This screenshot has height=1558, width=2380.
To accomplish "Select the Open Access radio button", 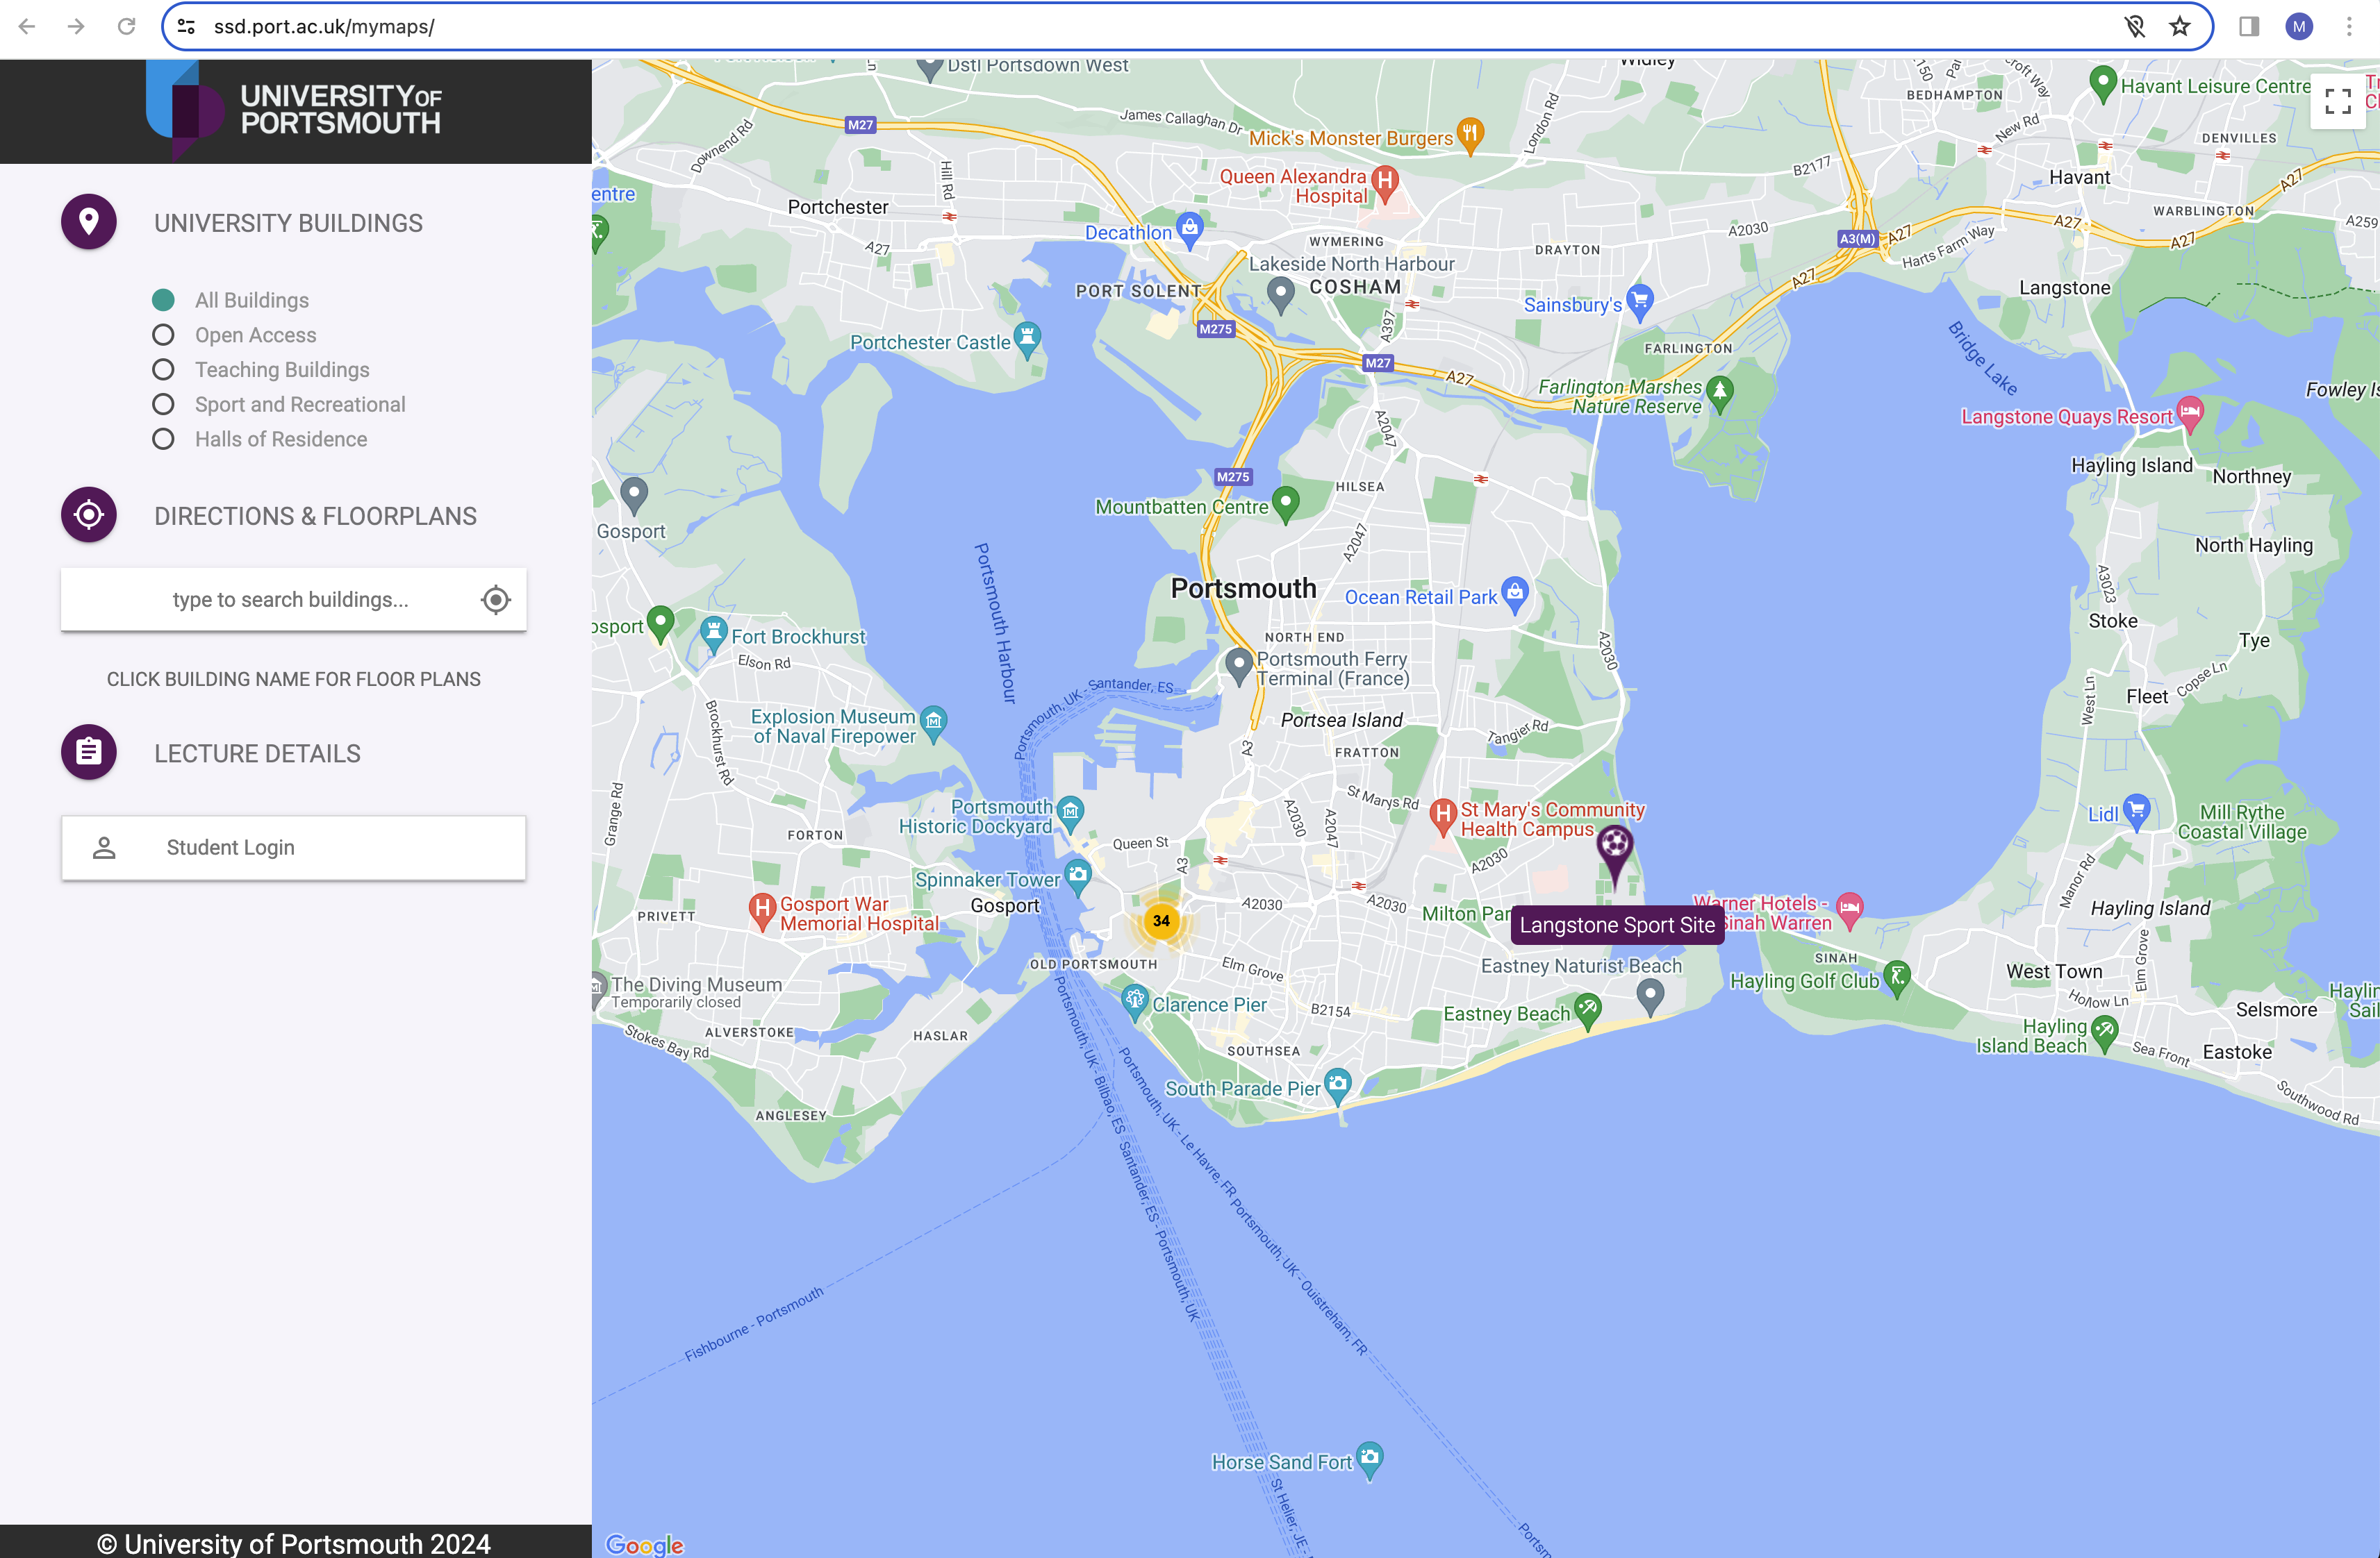I will (x=163, y=335).
